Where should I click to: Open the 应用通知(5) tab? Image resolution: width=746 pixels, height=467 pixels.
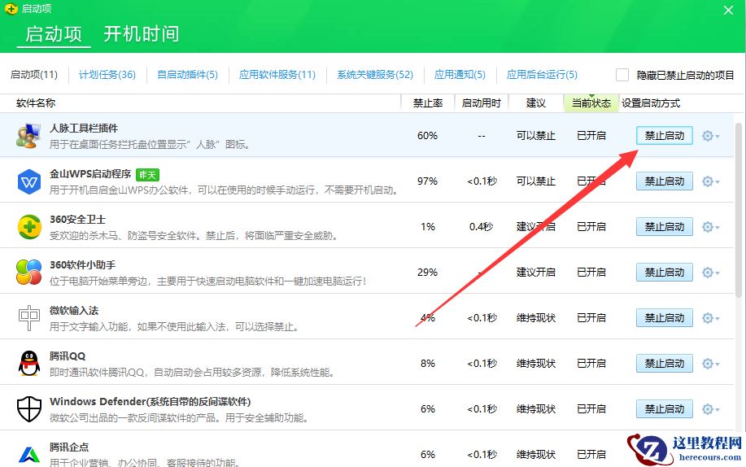[x=460, y=75]
